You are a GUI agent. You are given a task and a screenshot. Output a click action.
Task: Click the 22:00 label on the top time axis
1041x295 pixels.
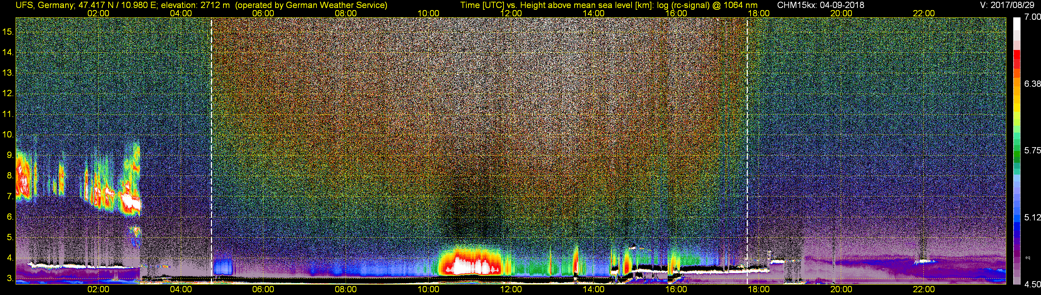click(924, 13)
